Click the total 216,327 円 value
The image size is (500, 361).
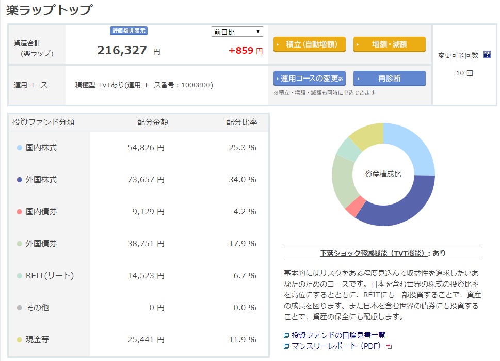pyautogui.click(x=129, y=51)
